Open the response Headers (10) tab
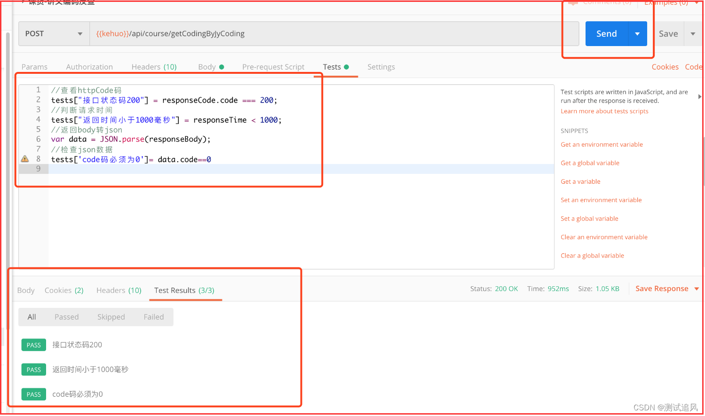The width and height of the screenshot is (705, 416). click(119, 290)
